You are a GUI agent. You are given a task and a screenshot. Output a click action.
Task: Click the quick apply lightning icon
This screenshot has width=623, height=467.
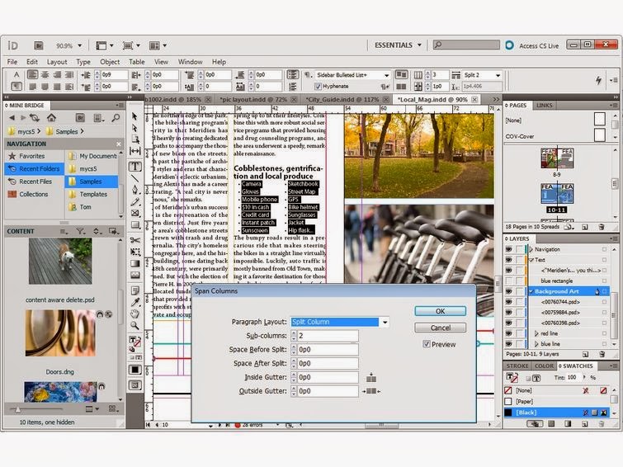(598, 80)
